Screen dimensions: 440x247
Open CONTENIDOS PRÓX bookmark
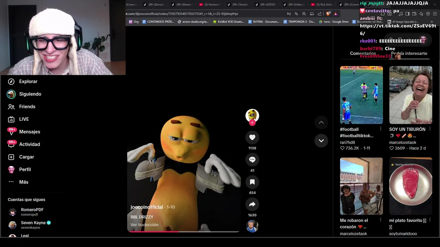158,22
